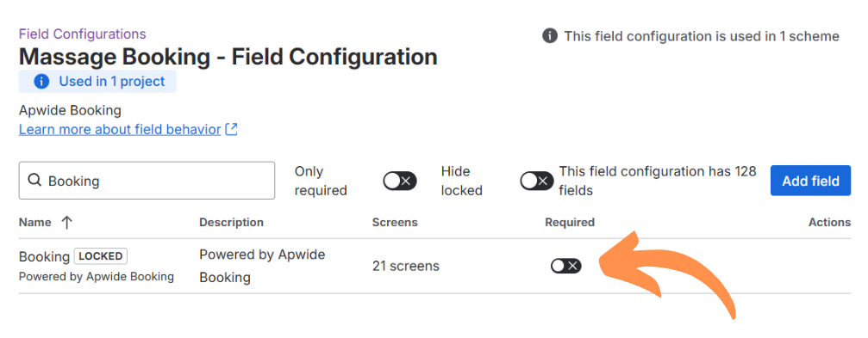
Task: Select the Description column header
Action: (231, 223)
